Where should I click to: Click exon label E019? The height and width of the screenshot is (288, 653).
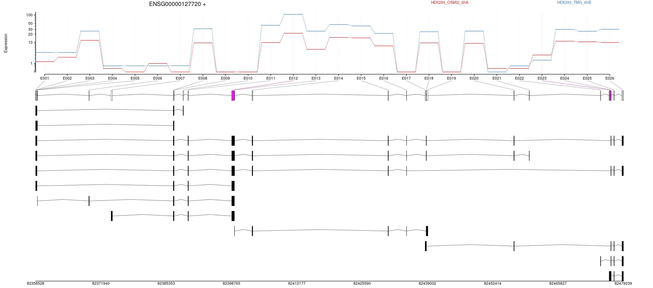(451, 79)
